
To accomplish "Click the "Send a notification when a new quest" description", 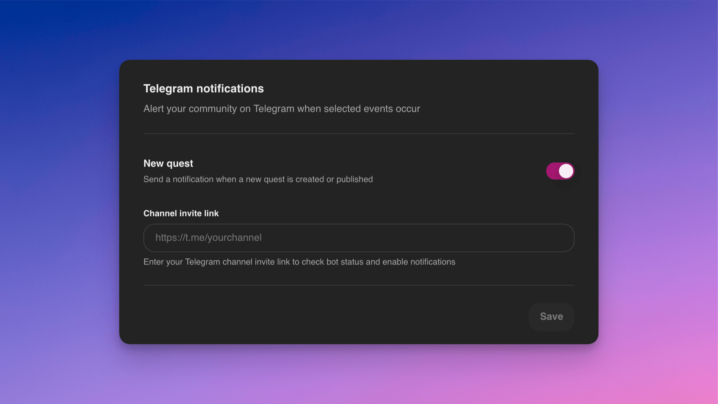I will click(258, 179).
